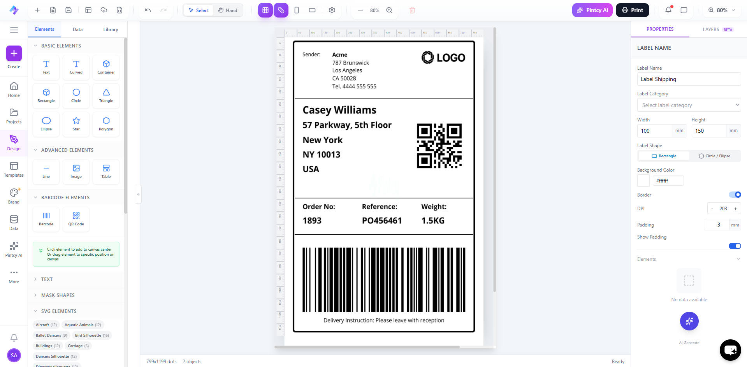Viewport: 747px width, 367px height.
Task: Open the comments speech bubble icon
Action: tap(684, 10)
